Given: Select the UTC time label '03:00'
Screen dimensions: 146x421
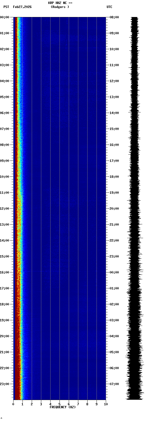Looking at the screenshot, I should 114,320.
